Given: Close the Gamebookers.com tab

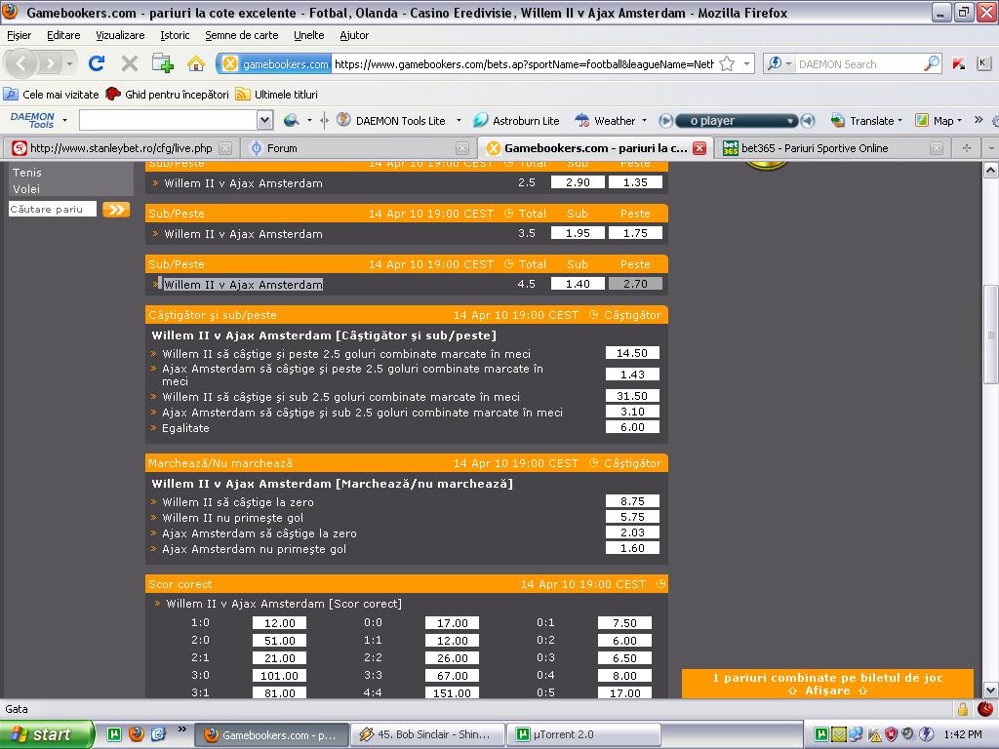Looking at the screenshot, I should pos(699,148).
